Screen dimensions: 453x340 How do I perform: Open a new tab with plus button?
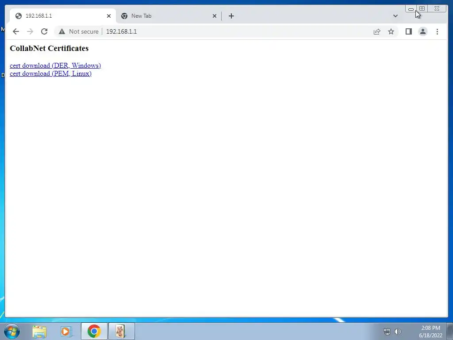(x=231, y=16)
